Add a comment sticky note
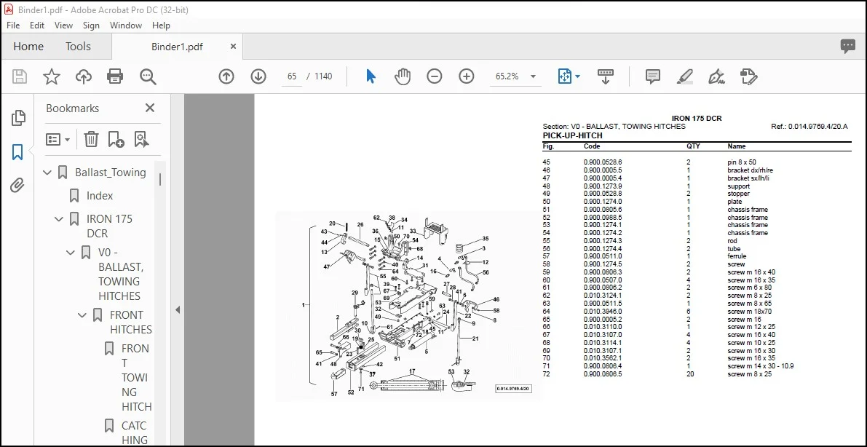This screenshot has height=447, width=867. [x=653, y=76]
